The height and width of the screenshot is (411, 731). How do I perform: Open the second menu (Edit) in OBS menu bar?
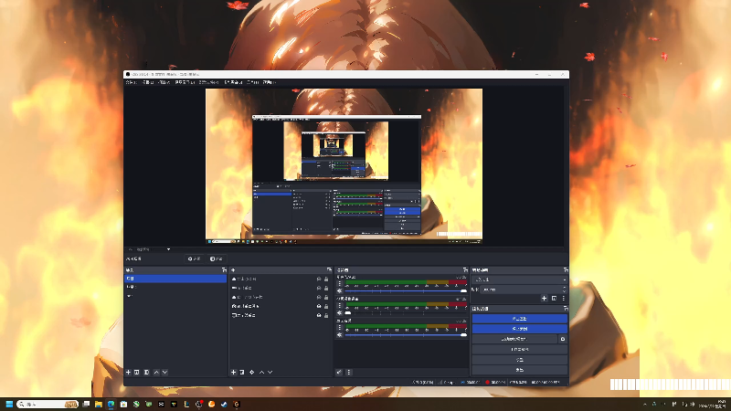[148, 82]
